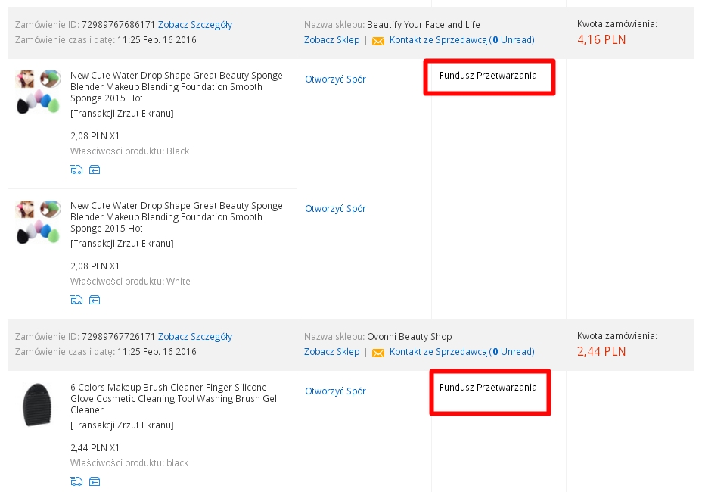702x492 pixels.
Task: Open Zobacz Szczegóły for order 72989767686171
Action: [195, 25]
